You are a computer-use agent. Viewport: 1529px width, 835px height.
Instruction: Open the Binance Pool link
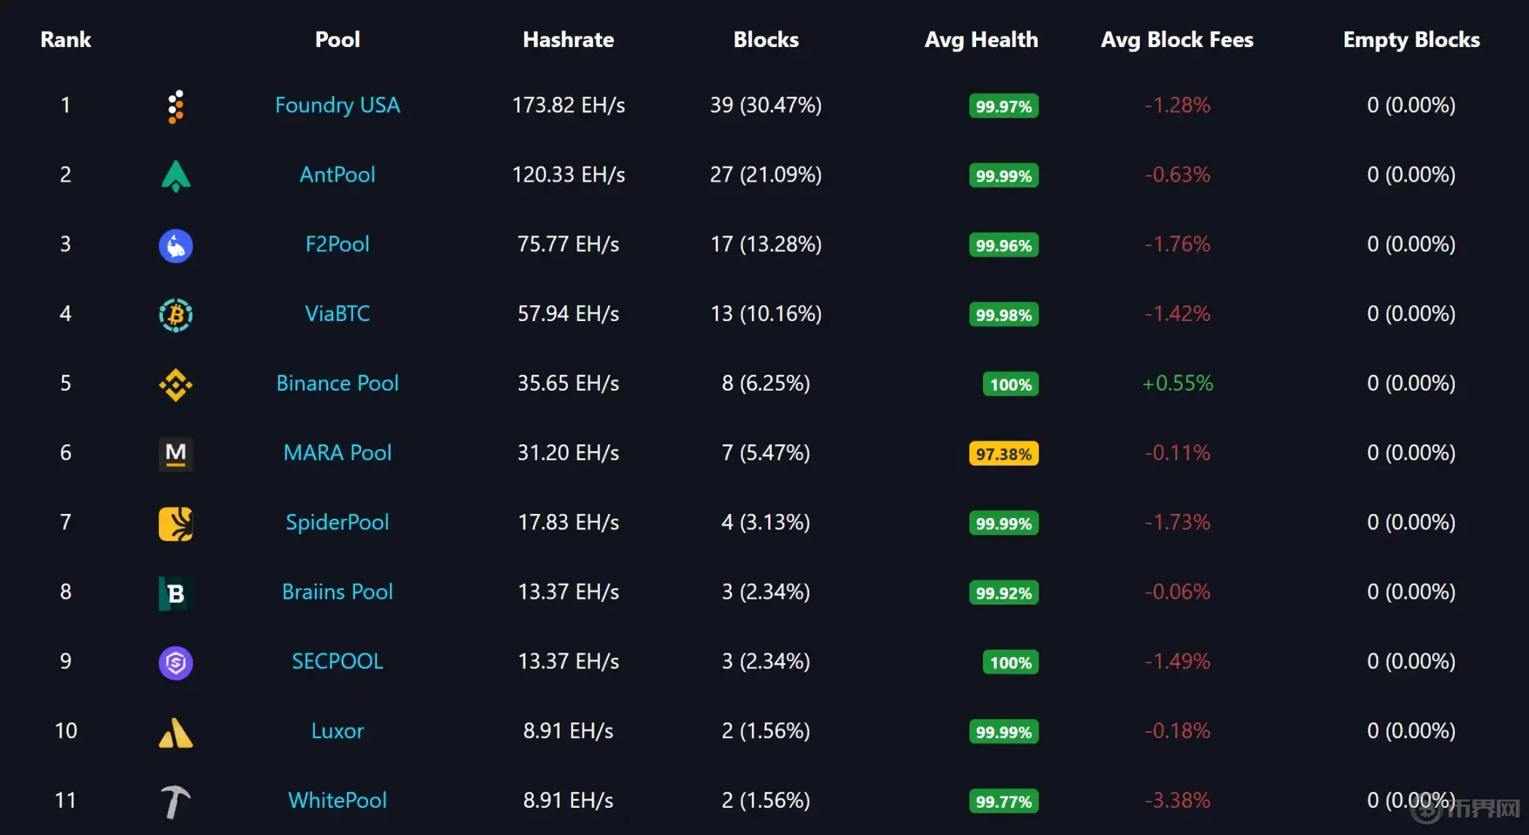pos(337,383)
